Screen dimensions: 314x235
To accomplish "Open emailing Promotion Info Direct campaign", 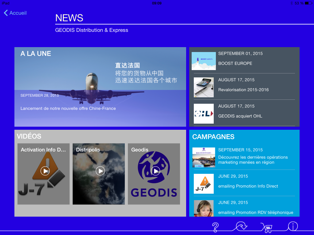I will (244, 183).
